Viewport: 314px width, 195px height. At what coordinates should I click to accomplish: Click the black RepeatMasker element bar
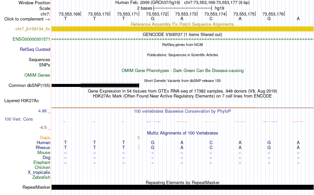coord(182,187)
